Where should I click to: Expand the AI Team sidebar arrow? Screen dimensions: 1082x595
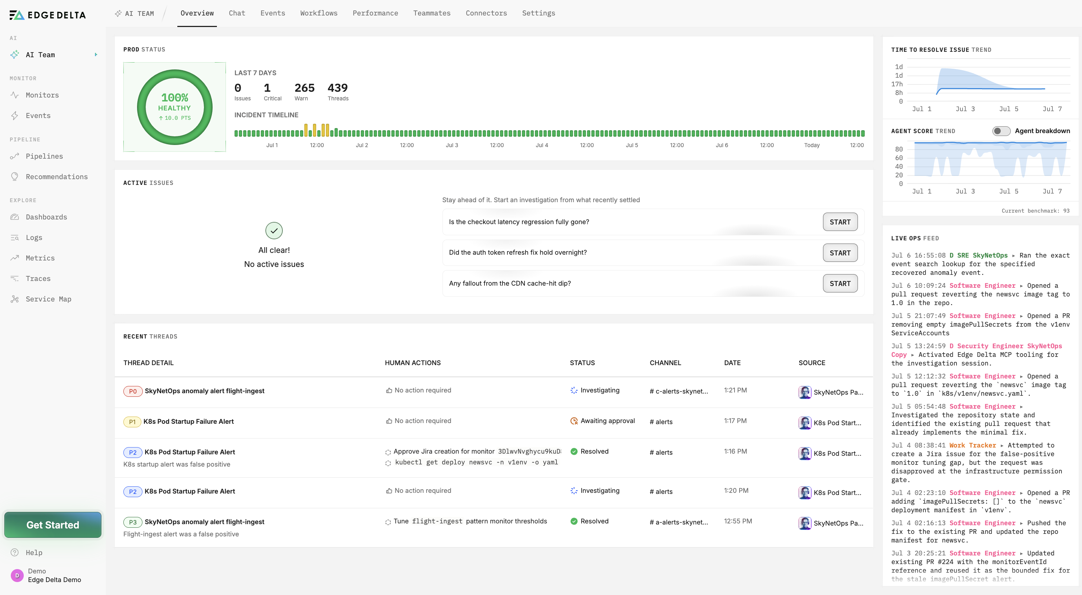coord(96,55)
